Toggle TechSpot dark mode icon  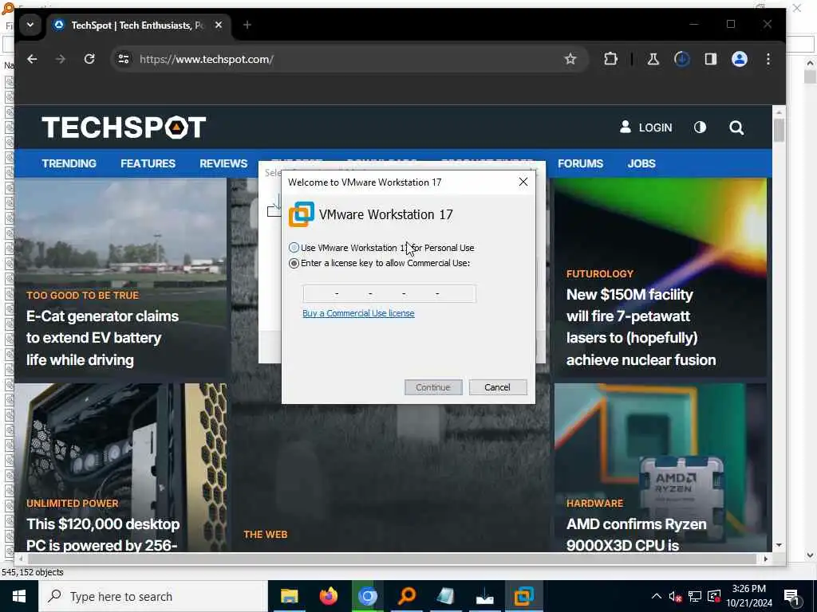pos(700,127)
